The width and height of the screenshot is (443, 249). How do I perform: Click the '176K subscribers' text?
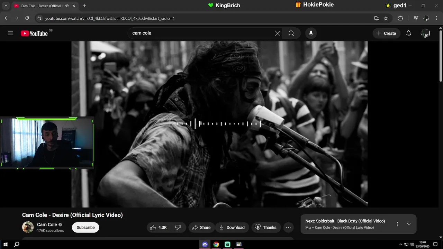point(51,231)
